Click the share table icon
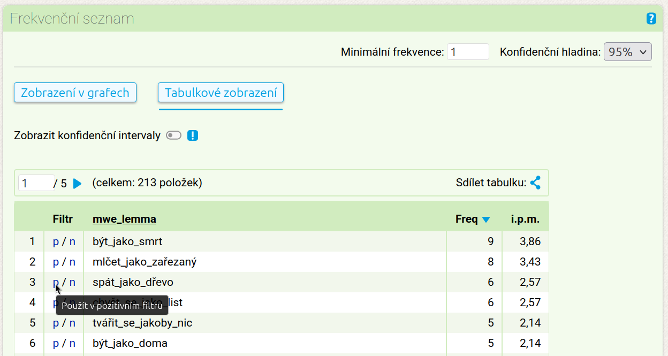The height and width of the screenshot is (356, 668). 535,183
